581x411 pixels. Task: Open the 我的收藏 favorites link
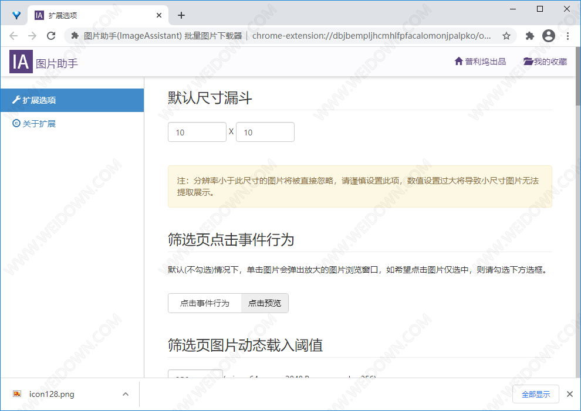tap(545, 62)
